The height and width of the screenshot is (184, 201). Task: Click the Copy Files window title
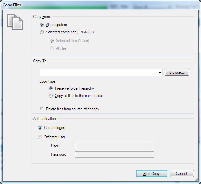12,5
